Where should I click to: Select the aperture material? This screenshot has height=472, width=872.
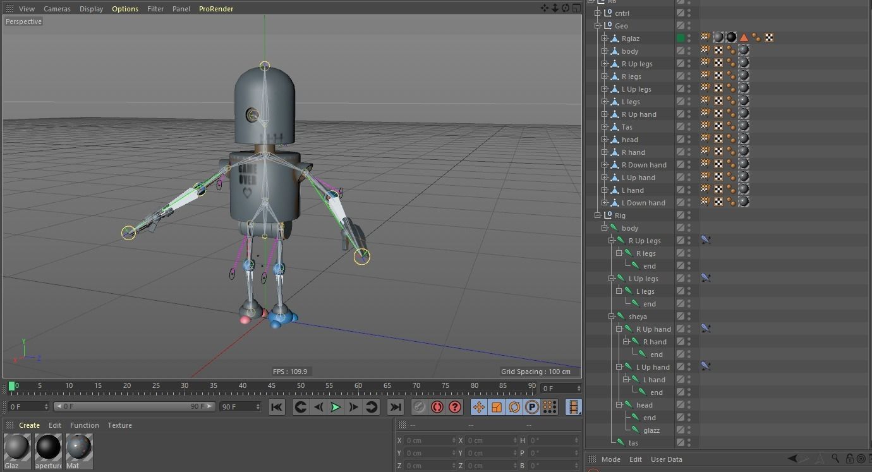click(48, 451)
